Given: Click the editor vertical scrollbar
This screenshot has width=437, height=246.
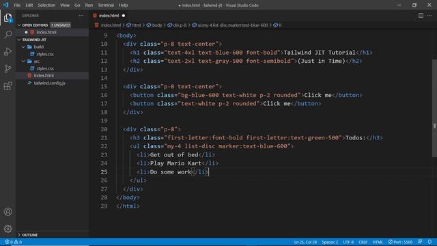Looking at the screenshot, I should [434, 108].
